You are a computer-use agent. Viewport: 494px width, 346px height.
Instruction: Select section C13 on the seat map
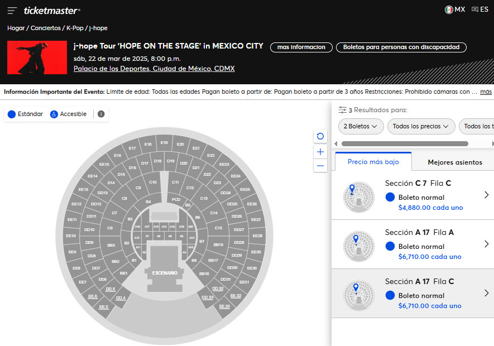[x=204, y=198]
